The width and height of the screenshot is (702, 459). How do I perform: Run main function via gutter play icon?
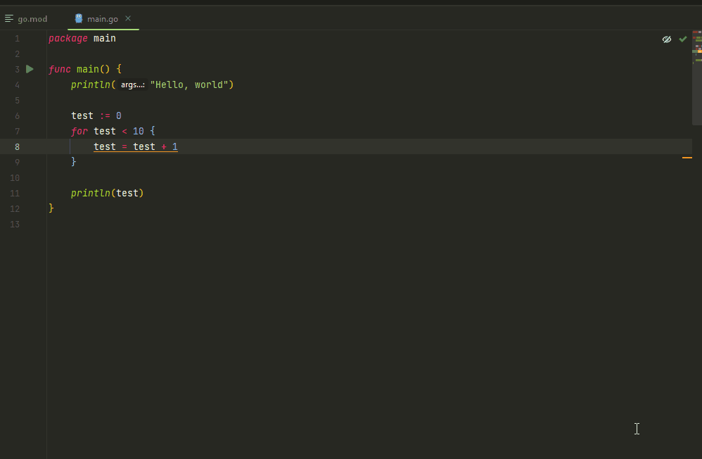[x=30, y=69]
